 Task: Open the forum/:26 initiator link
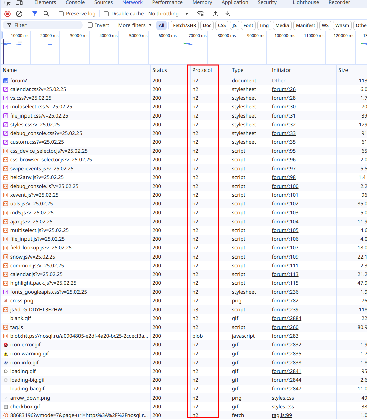pyautogui.click(x=283, y=89)
